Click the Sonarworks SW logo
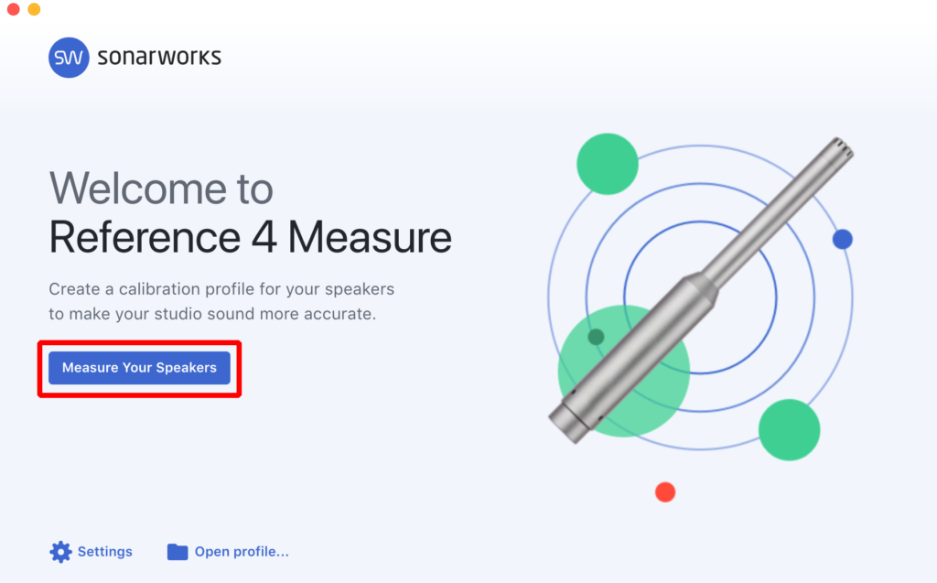The image size is (937, 583). [x=69, y=58]
